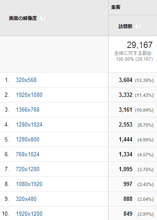Select the 1280x800 resolution entry

[28, 139]
